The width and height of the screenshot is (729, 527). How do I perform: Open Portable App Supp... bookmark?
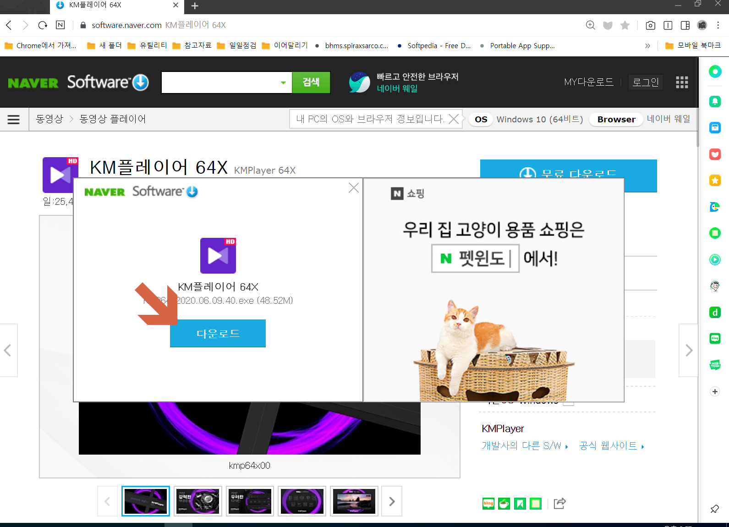pyautogui.click(x=517, y=45)
